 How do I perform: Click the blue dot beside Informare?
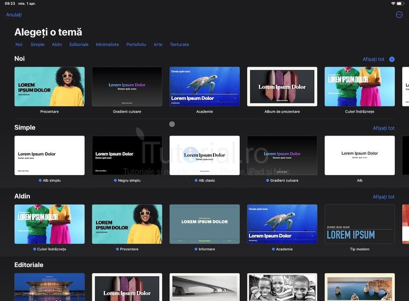196,249
